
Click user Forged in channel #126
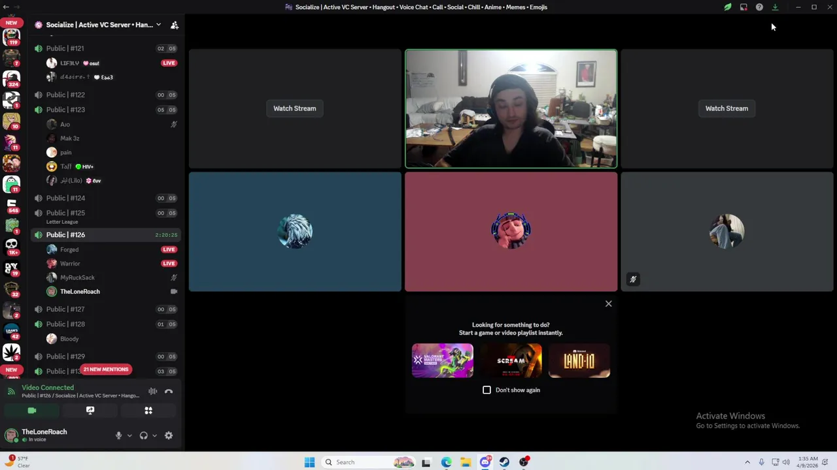click(x=112, y=249)
